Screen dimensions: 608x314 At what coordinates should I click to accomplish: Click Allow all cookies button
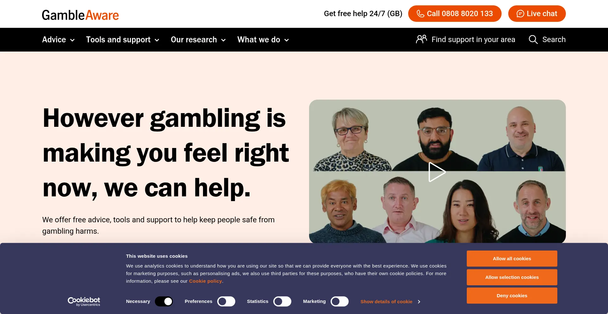tap(512, 259)
